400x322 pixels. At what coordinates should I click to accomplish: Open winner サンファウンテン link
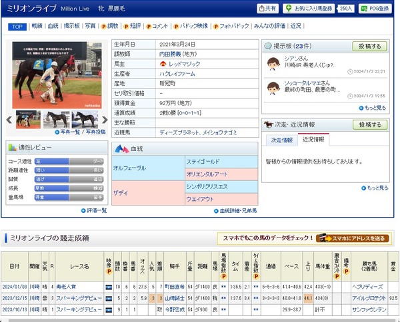coord(369,309)
